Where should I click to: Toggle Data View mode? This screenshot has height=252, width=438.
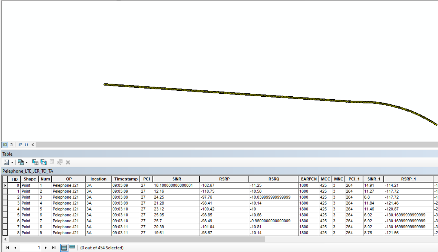[x=5, y=144]
